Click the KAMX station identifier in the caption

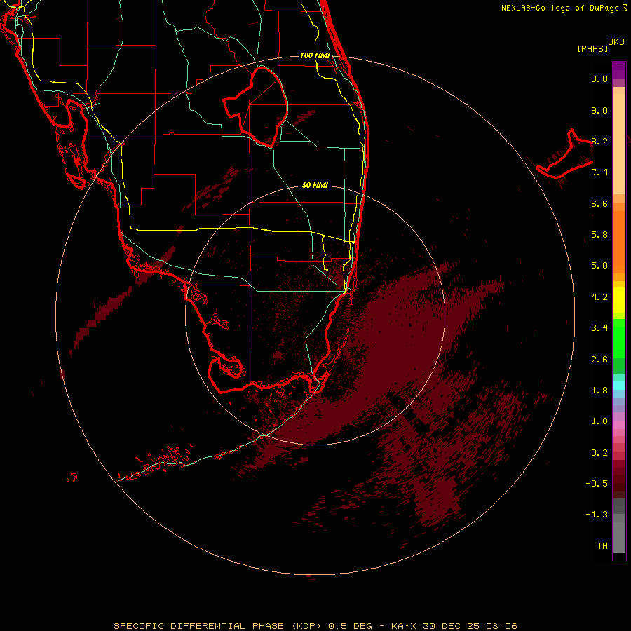(404, 626)
